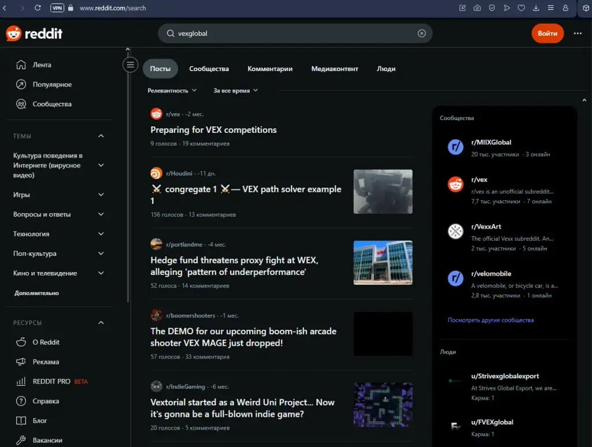Viewport: 592px width, 447px height.
Task: Click the Reddit logo
Action: (x=34, y=33)
